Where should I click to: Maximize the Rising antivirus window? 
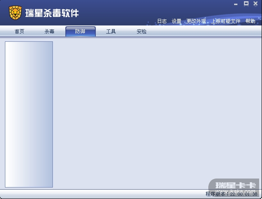point(246,4)
